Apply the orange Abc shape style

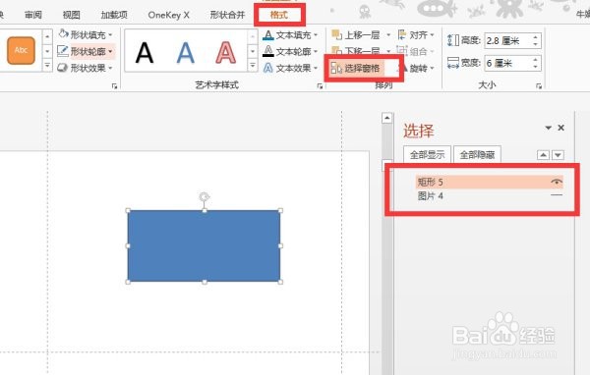[x=21, y=50]
